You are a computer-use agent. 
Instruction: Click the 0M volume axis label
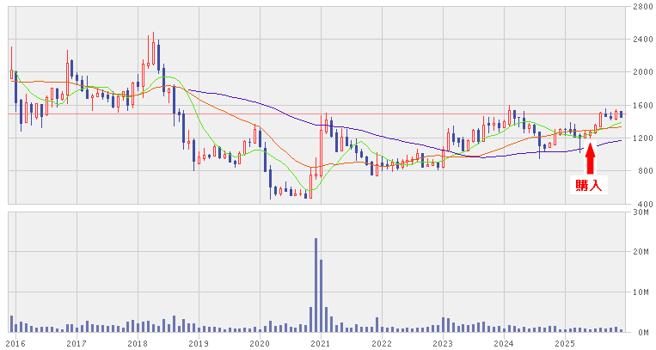tap(642, 332)
